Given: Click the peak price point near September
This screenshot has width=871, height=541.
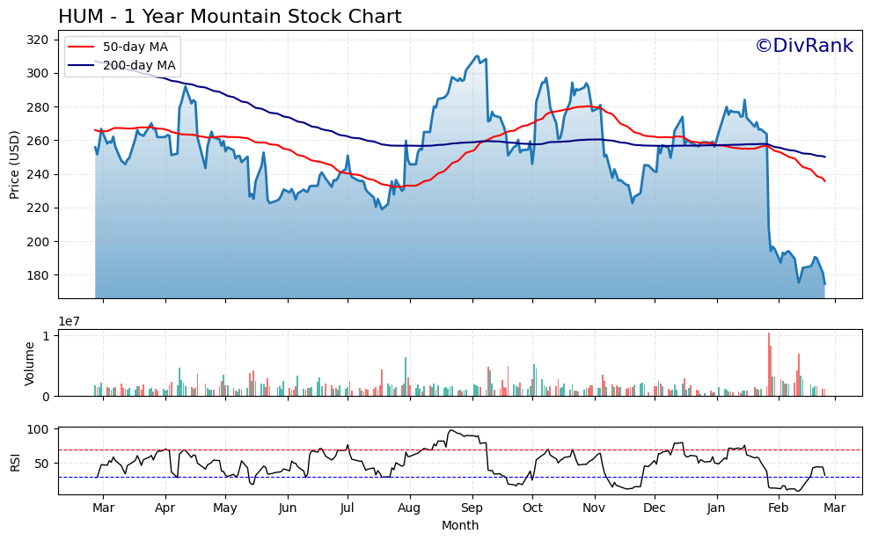Looking at the screenshot, I should [x=476, y=55].
